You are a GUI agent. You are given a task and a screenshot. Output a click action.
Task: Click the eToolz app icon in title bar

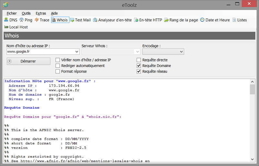coord(6,5)
